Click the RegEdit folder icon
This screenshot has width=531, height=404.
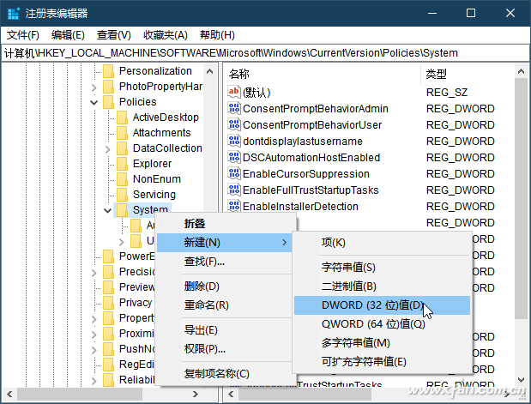pyautogui.click(x=108, y=365)
